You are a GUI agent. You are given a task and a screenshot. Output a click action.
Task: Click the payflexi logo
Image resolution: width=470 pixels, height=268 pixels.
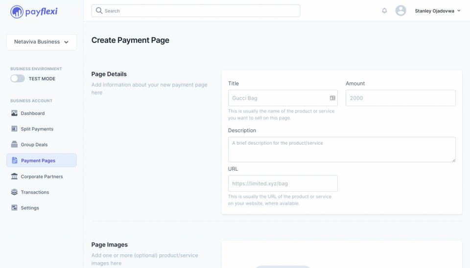coord(34,12)
